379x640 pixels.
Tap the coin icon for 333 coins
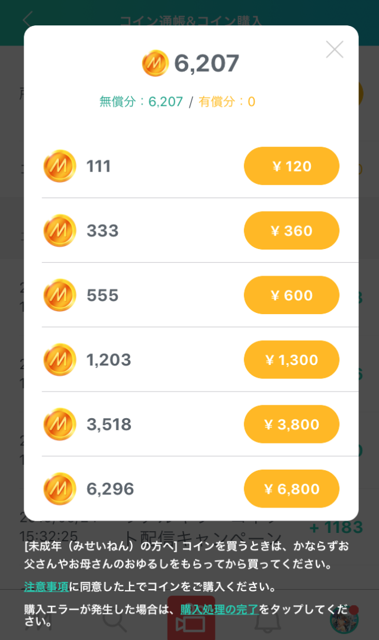(x=60, y=231)
